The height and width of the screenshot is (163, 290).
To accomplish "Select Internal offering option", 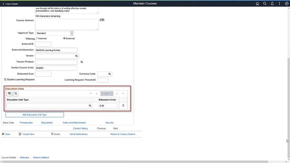I will pos(37,38).
